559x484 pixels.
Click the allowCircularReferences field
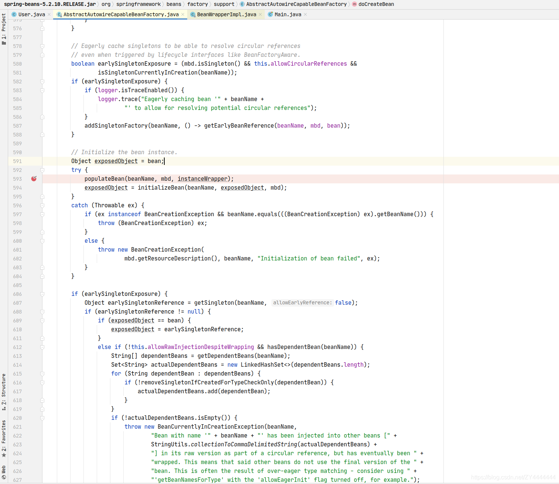[x=309, y=64]
